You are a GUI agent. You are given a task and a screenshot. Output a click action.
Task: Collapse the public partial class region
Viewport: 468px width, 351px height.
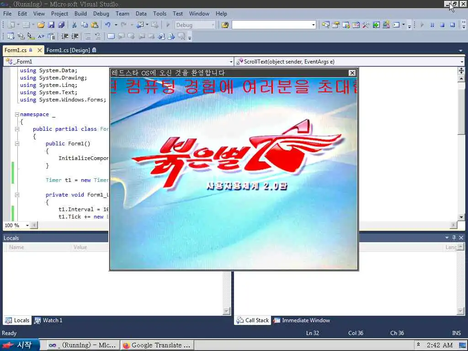17,129
